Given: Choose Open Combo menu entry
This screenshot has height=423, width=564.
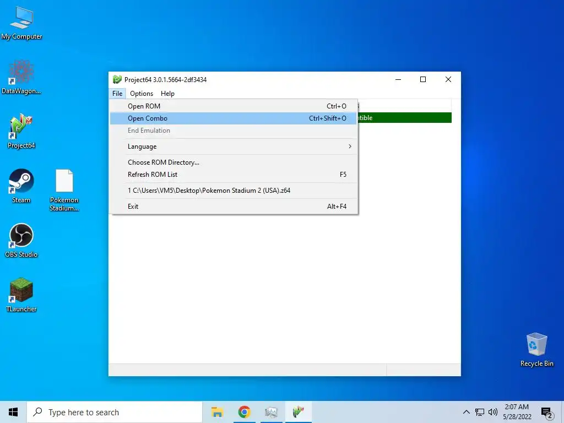Looking at the screenshot, I should [x=234, y=118].
